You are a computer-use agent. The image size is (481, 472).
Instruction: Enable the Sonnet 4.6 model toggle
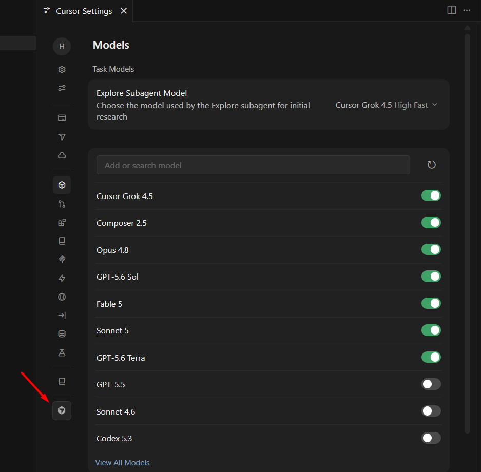[x=431, y=411]
